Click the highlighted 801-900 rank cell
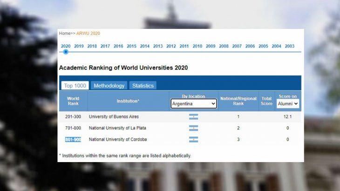This screenshot has height=191, width=340. [73, 139]
